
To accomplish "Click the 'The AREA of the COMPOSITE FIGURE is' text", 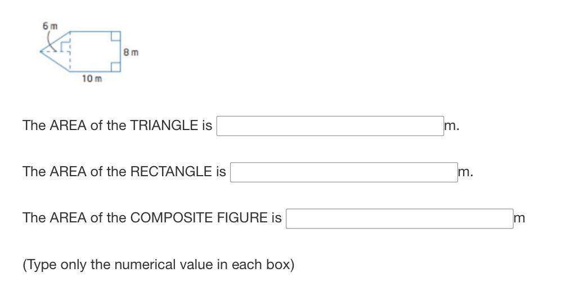I will click(152, 218).
